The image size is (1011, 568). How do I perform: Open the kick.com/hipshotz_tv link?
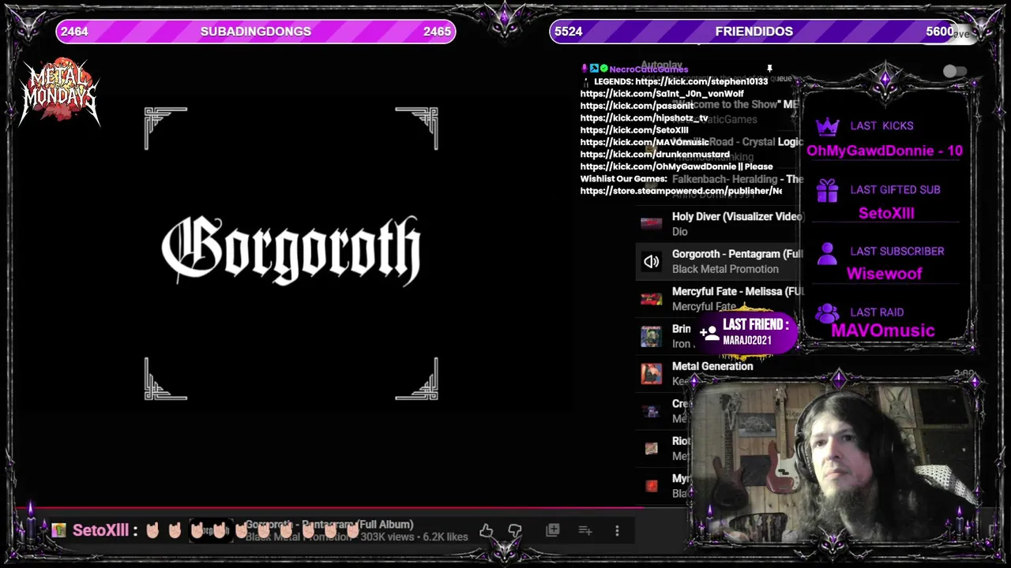click(644, 118)
